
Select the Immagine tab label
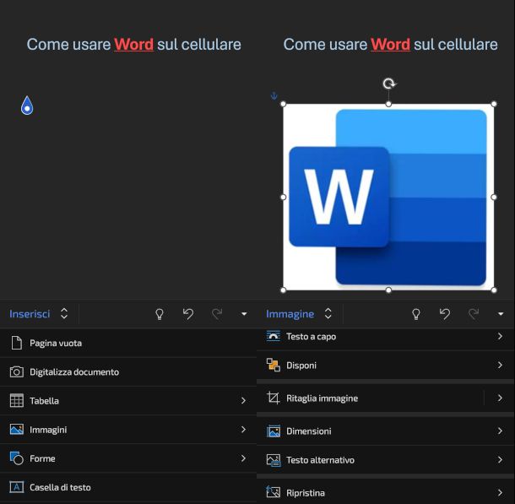tap(290, 314)
